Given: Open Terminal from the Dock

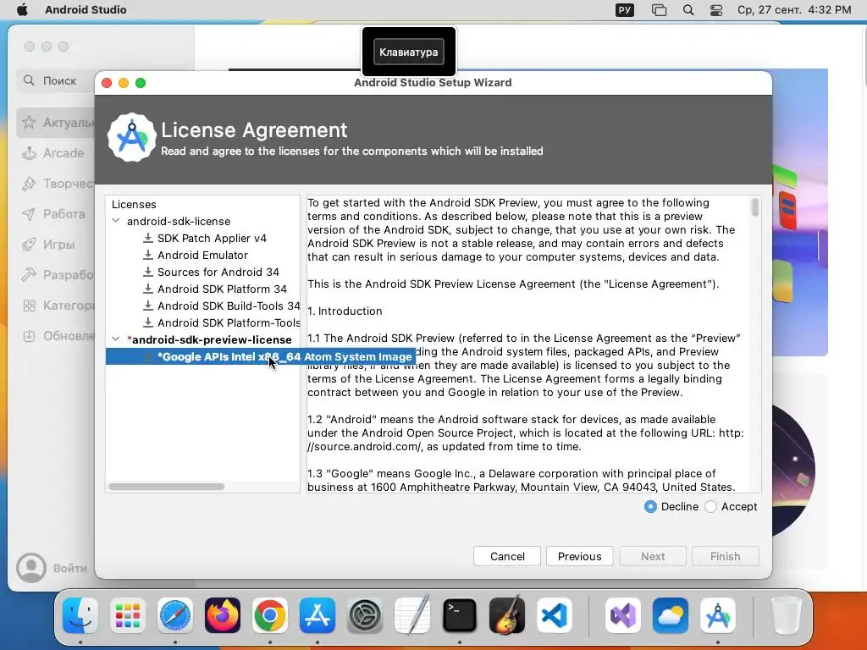Looking at the screenshot, I should [x=460, y=615].
